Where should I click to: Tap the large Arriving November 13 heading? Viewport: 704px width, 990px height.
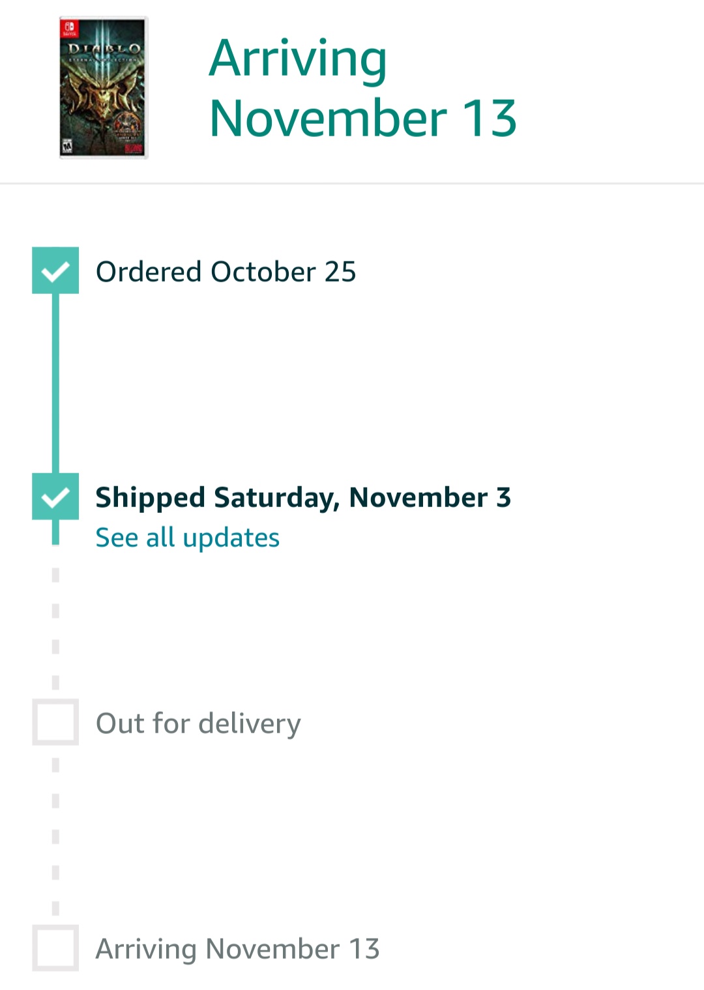click(x=362, y=88)
